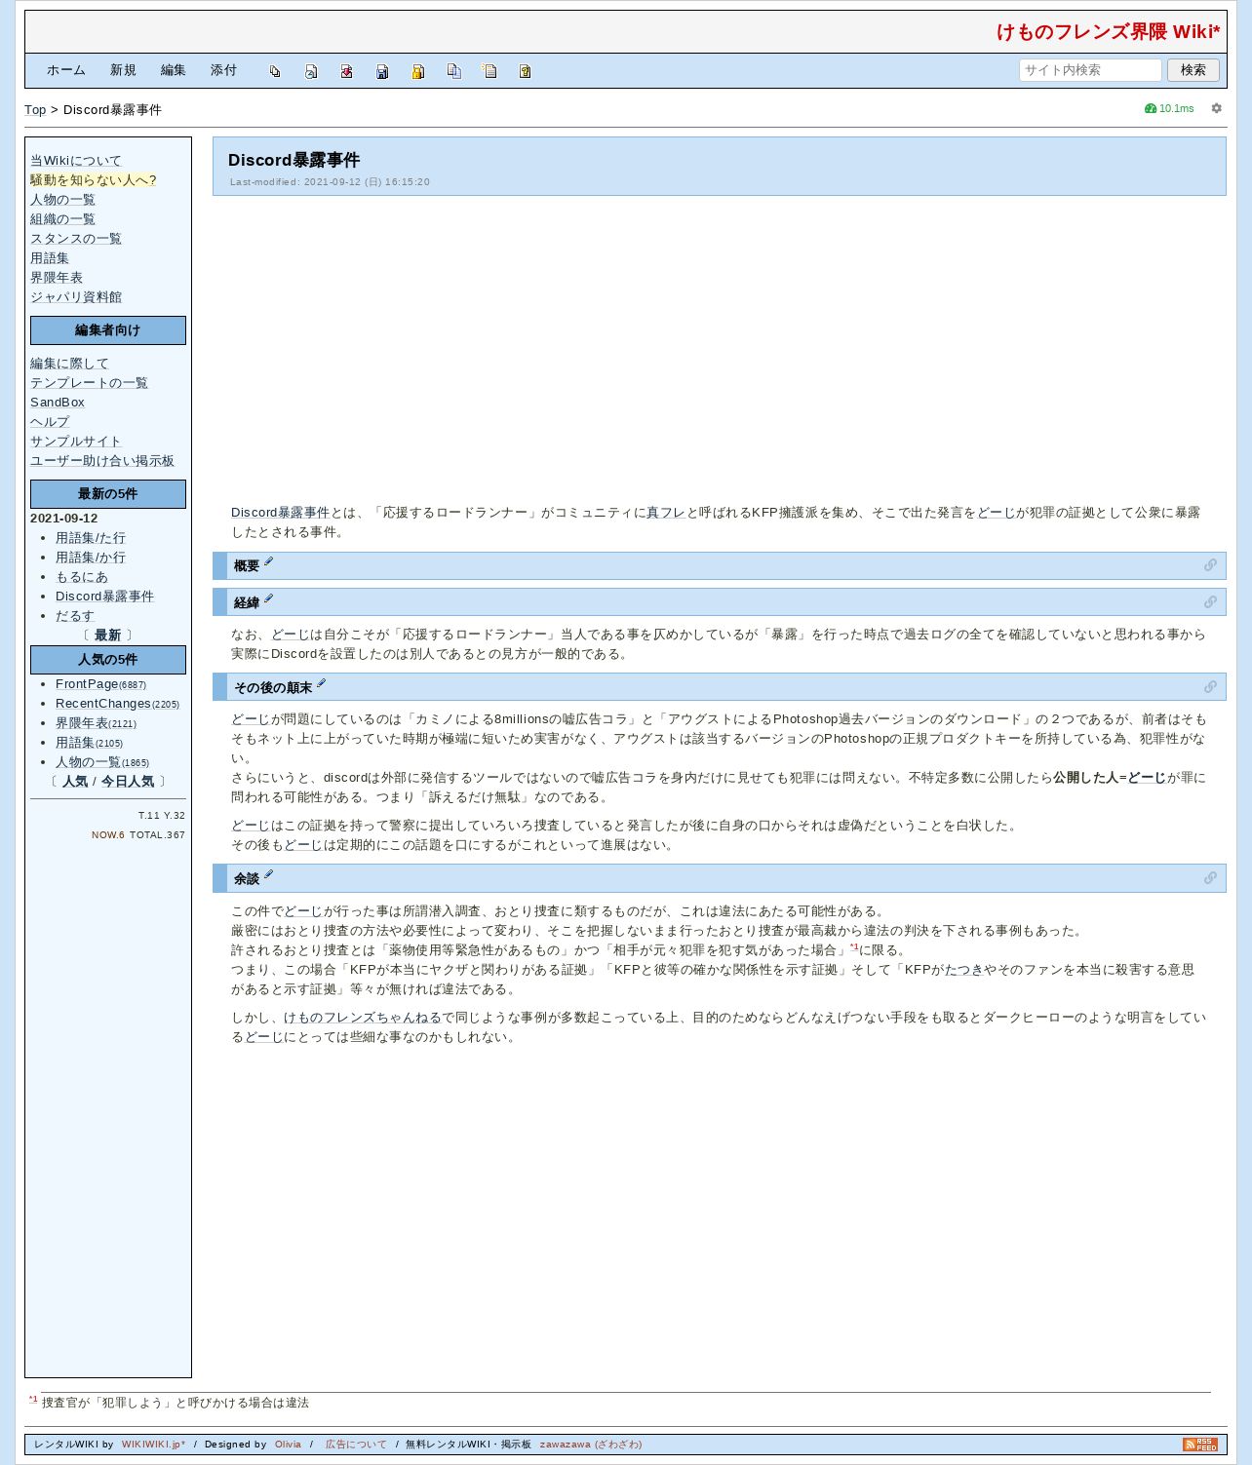The height and width of the screenshot is (1465, 1252).
Task: Open 真フレ link in intro paragraph
Action: click(x=666, y=513)
